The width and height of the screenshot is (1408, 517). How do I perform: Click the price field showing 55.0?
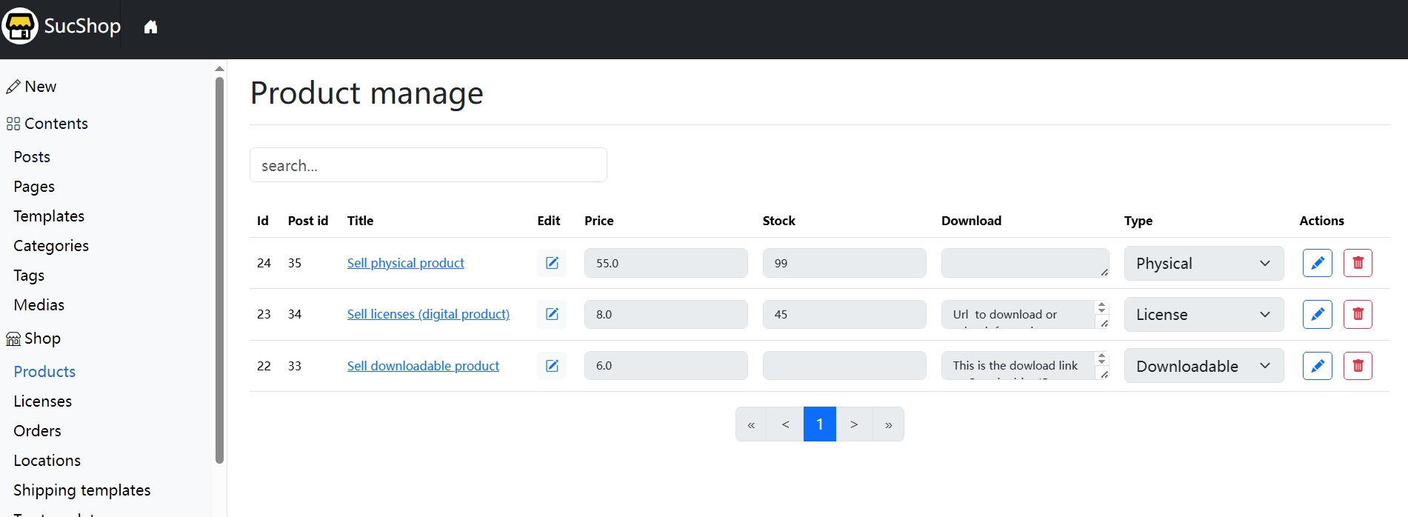[665, 263]
